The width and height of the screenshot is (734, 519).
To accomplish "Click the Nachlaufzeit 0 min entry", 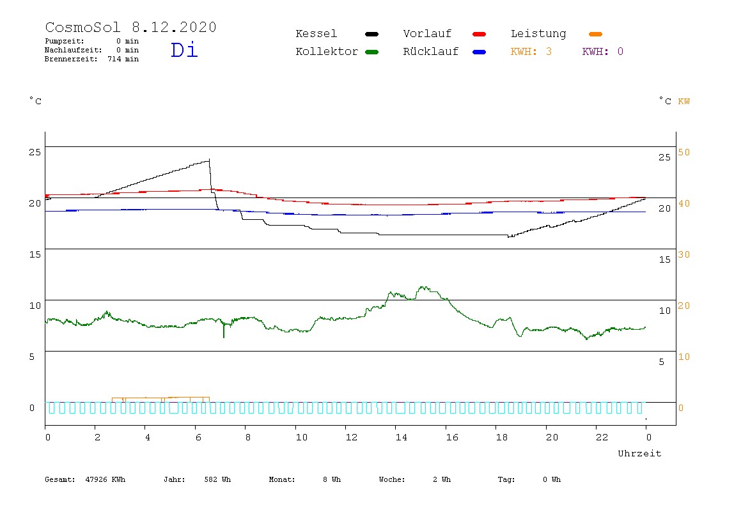I will click(x=92, y=50).
